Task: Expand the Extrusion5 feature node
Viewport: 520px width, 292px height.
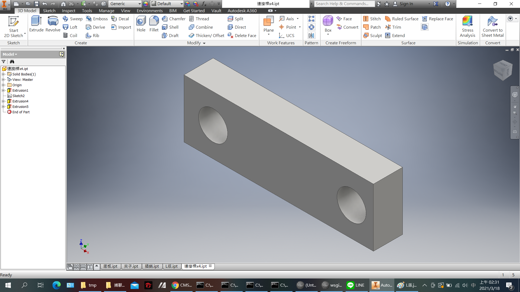Action: point(3,107)
